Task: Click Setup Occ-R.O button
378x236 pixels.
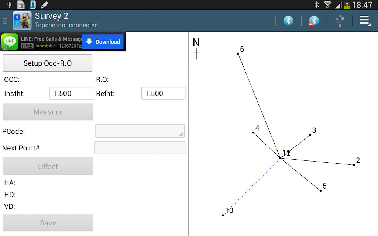Action: (x=48, y=63)
